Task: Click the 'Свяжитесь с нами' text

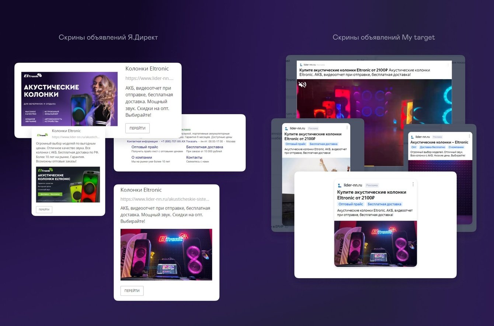Action: (x=197, y=162)
